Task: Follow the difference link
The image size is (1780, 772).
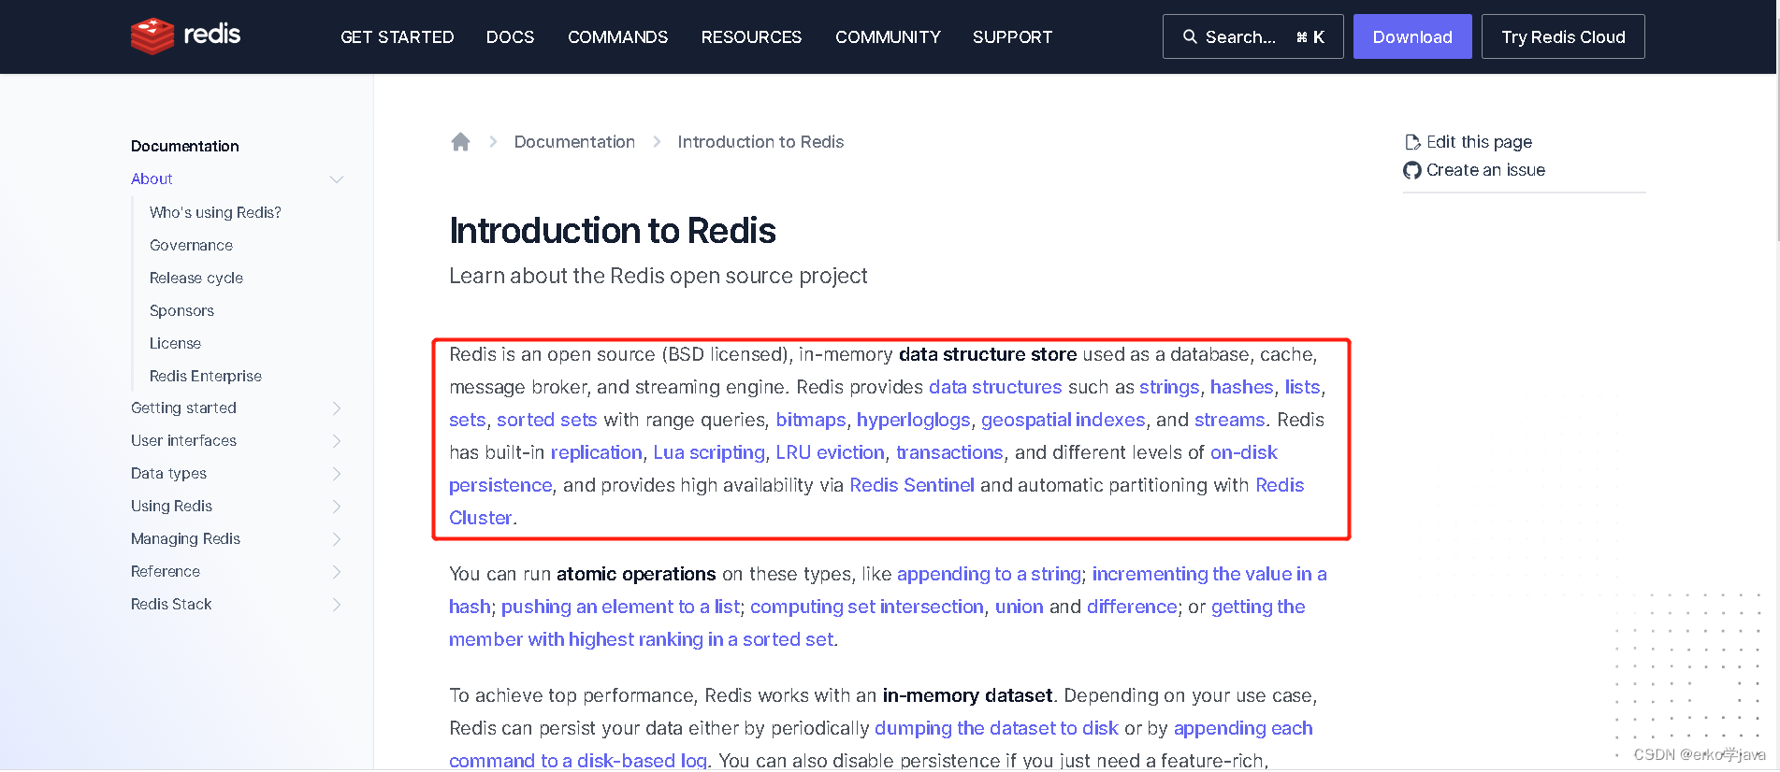Action: (1132, 607)
